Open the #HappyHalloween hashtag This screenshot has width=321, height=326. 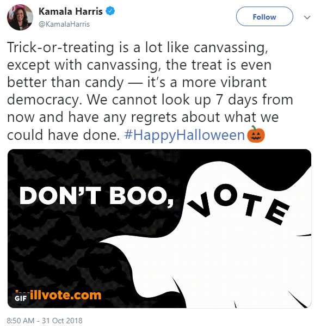[184, 135]
